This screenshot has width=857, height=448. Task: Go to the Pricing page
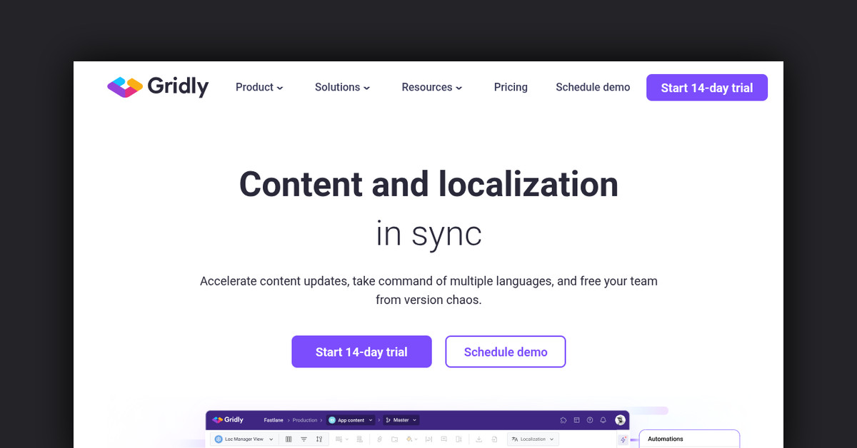point(511,87)
